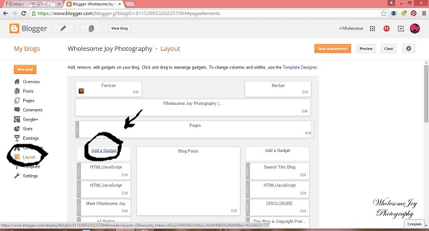Open a new browser tab
The width and height of the screenshot is (429, 231).
129,4
